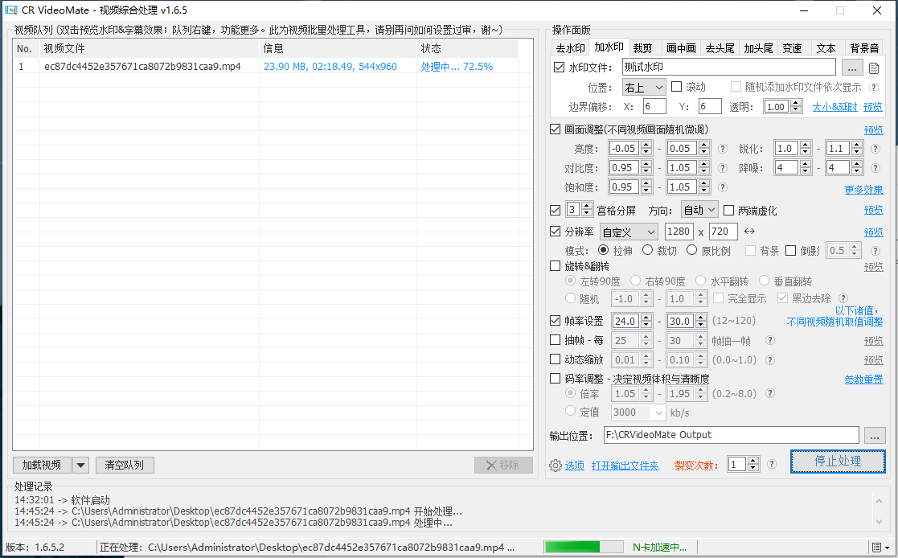The width and height of the screenshot is (898, 558).
Task: Switch to the 裁剪 tab
Action: point(642,48)
